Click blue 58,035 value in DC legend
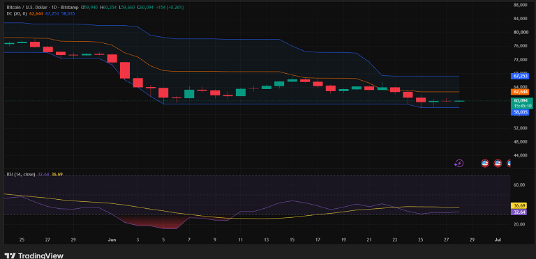 tap(67, 13)
